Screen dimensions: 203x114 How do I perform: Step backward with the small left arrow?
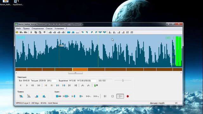(20, 85)
